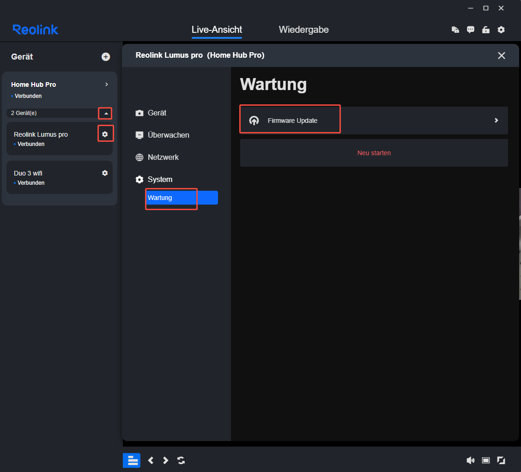Toggle speaker volume icon

click(x=471, y=460)
